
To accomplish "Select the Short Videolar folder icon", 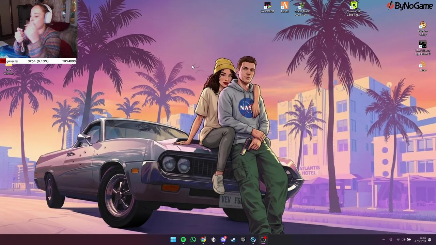I will 9,69.
